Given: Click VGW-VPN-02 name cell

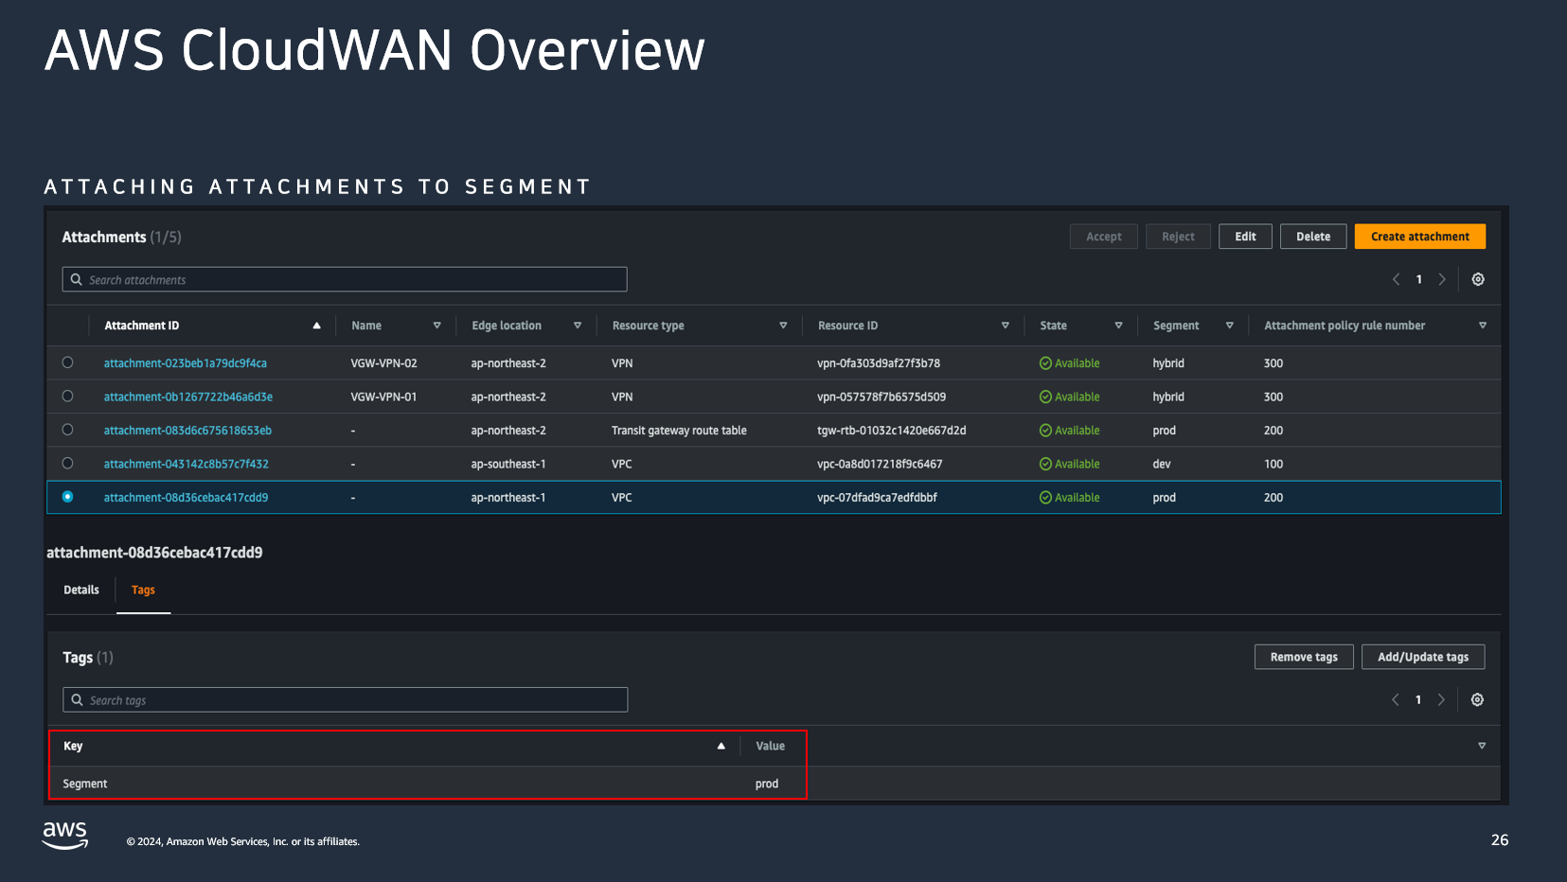Looking at the screenshot, I should [383, 363].
